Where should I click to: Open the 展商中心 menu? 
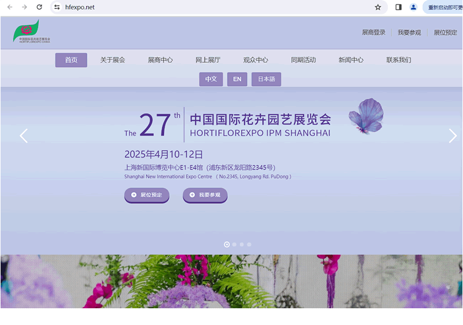point(160,60)
